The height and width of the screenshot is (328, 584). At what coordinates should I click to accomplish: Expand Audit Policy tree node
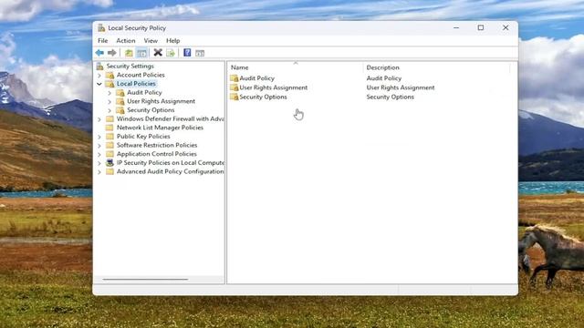click(109, 93)
